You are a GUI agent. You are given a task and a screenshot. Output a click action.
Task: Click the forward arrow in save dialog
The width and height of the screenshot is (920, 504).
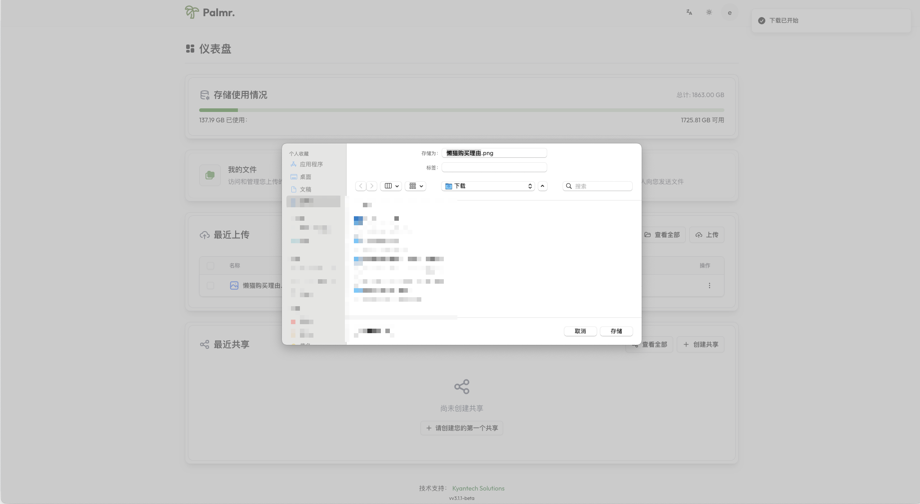372,186
